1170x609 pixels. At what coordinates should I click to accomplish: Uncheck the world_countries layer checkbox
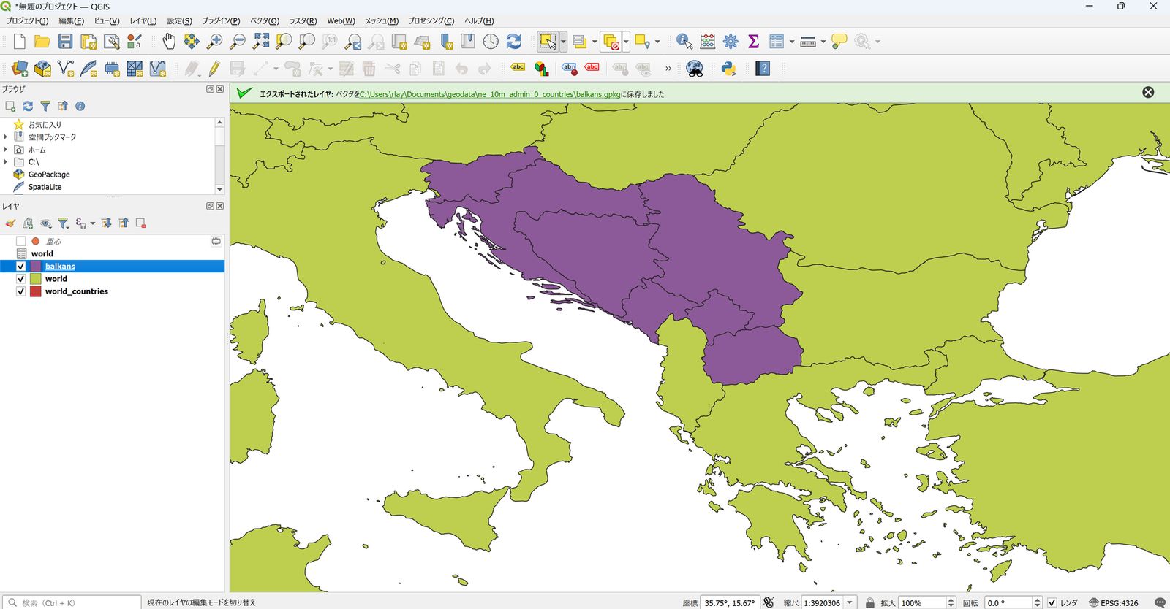21,291
